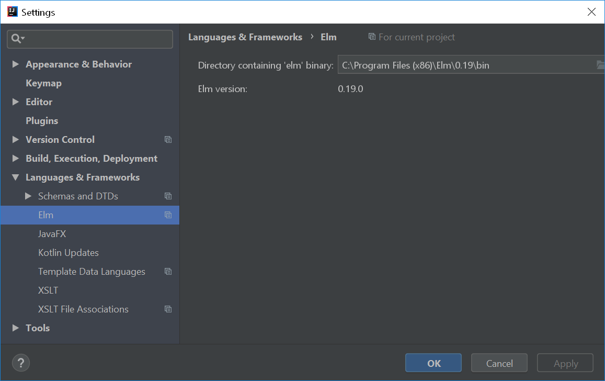Select the Keymap settings entry
Screen dimensions: 605x381
(x=43, y=83)
